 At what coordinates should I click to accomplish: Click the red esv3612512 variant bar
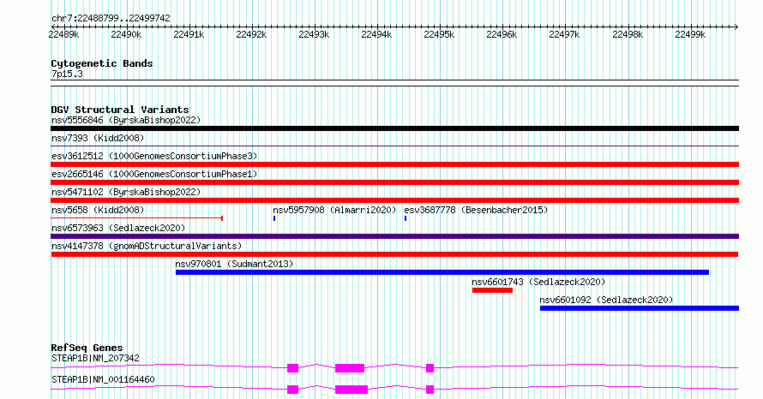tap(394, 164)
